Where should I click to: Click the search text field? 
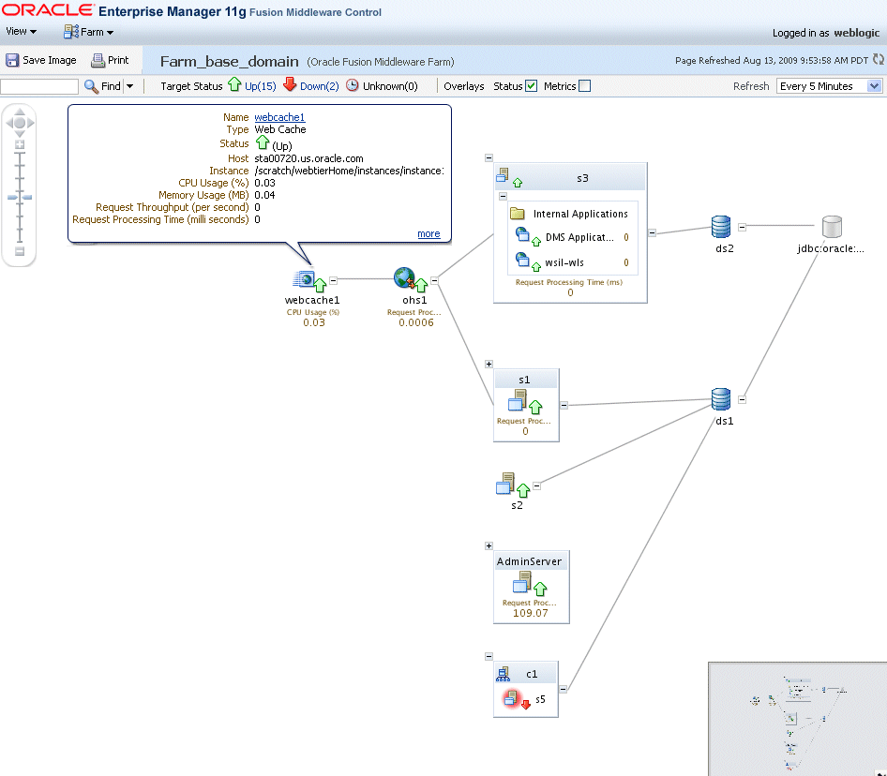(x=39, y=86)
